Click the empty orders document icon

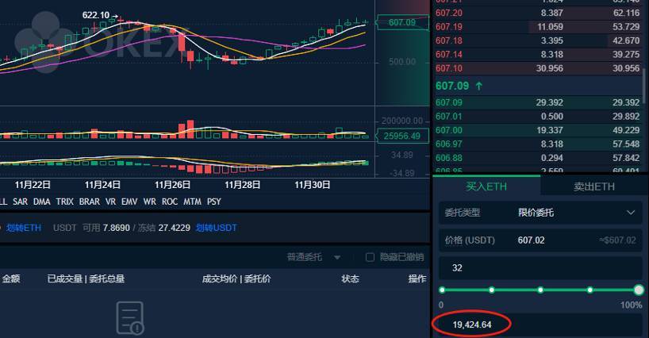(130, 317)
